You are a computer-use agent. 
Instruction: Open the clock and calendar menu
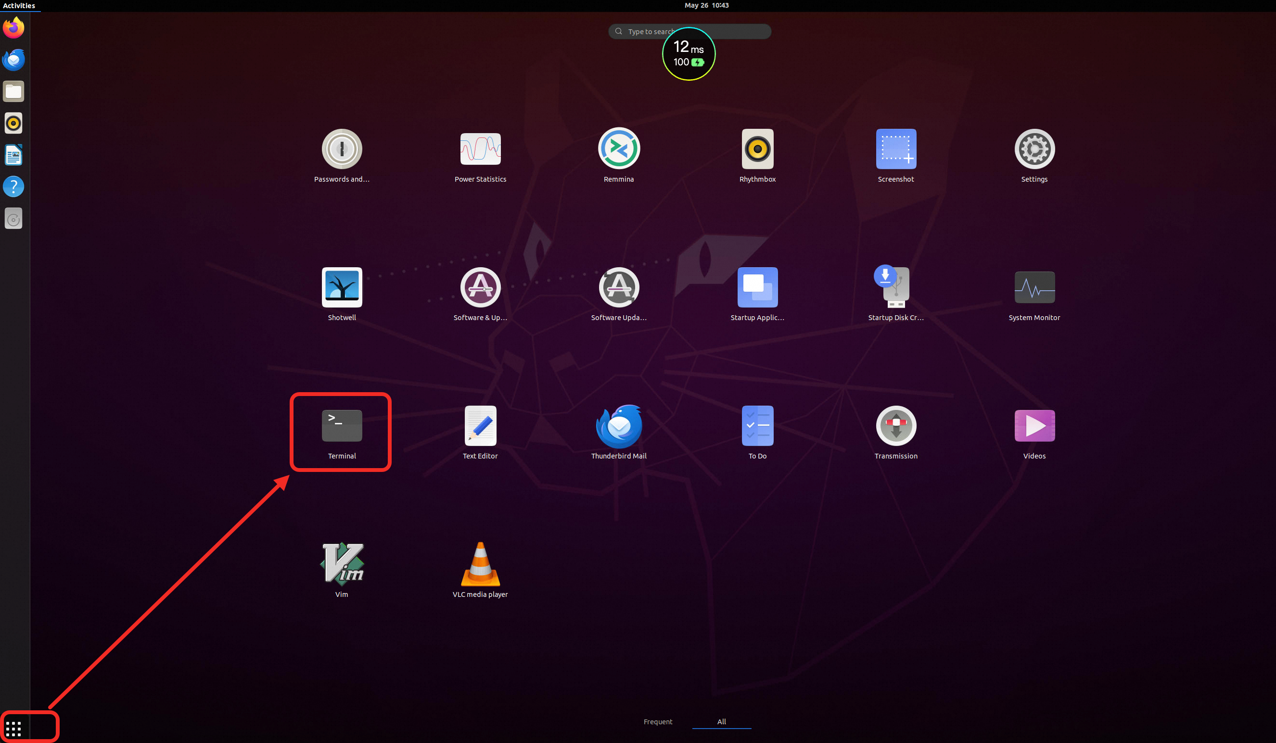706,6
